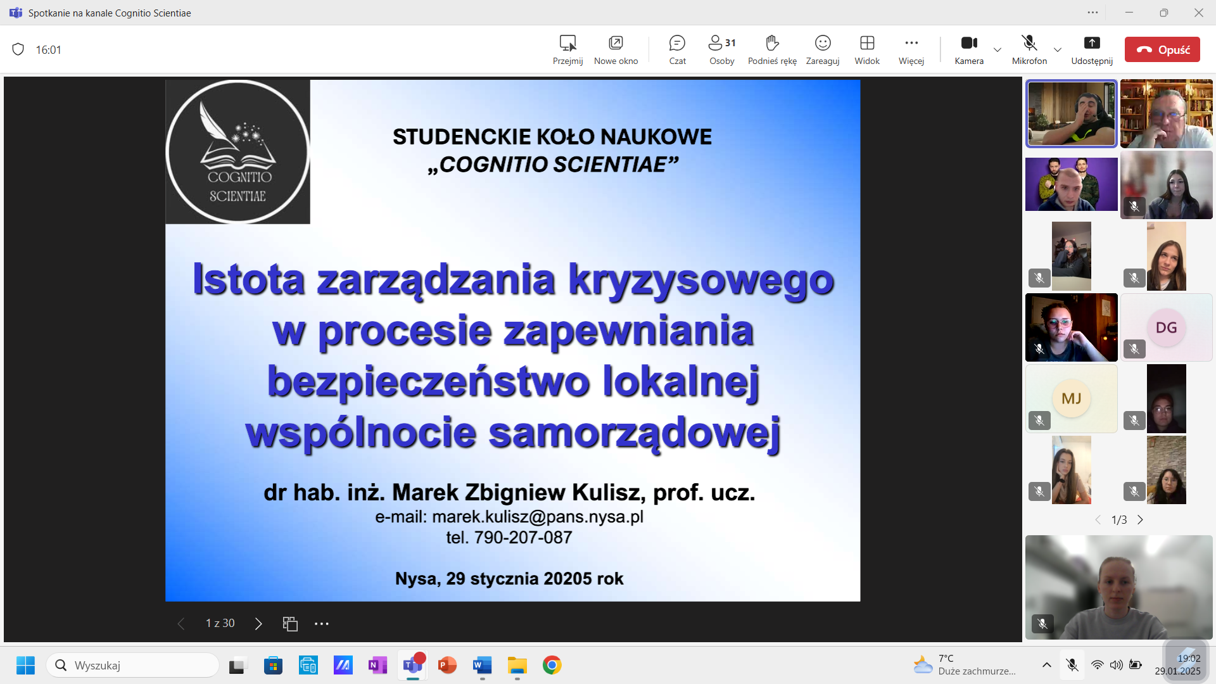This screenshot has height=684, width=1216.
Task: Go to next participant page arrow
Action: pyautogui.click(x=1141, y=520)
